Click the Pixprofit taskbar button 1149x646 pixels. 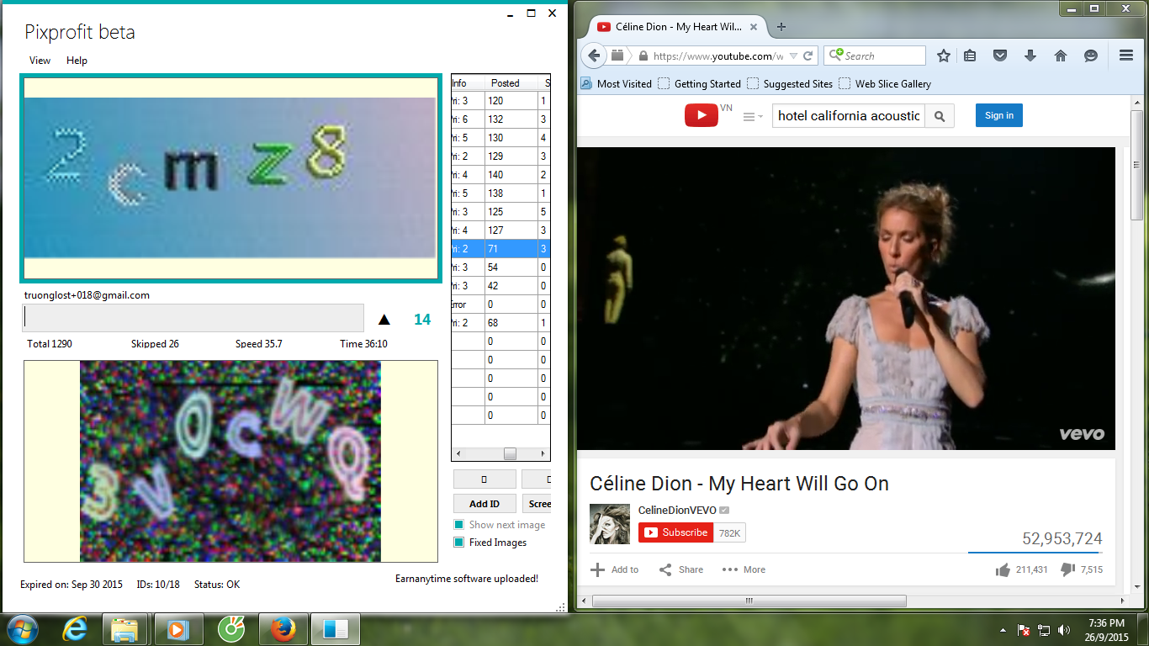(x=335, y=629)
